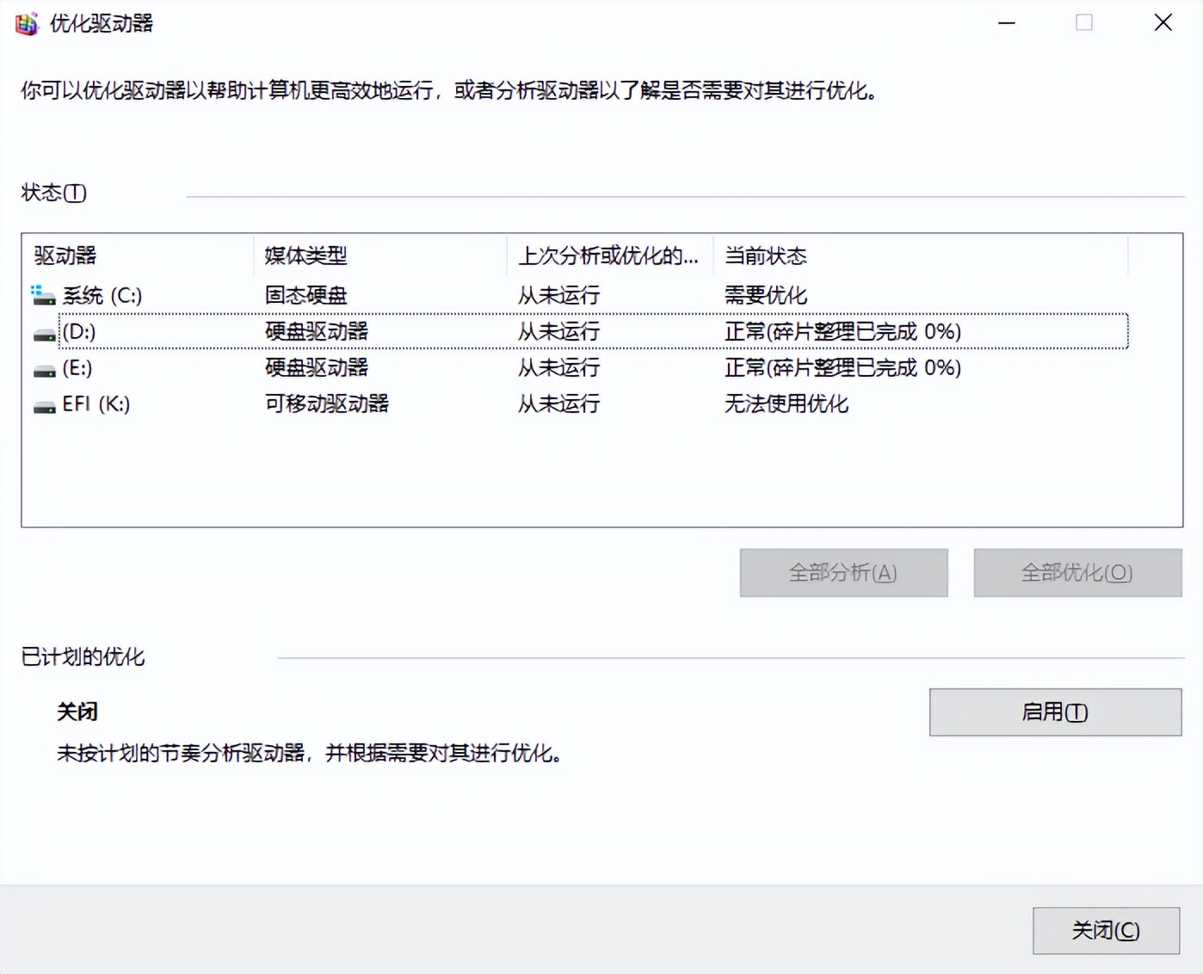Viewport: 1203px width, 974px height.
Task: Maximize the Optimize Drives window
Action: 1084,23
